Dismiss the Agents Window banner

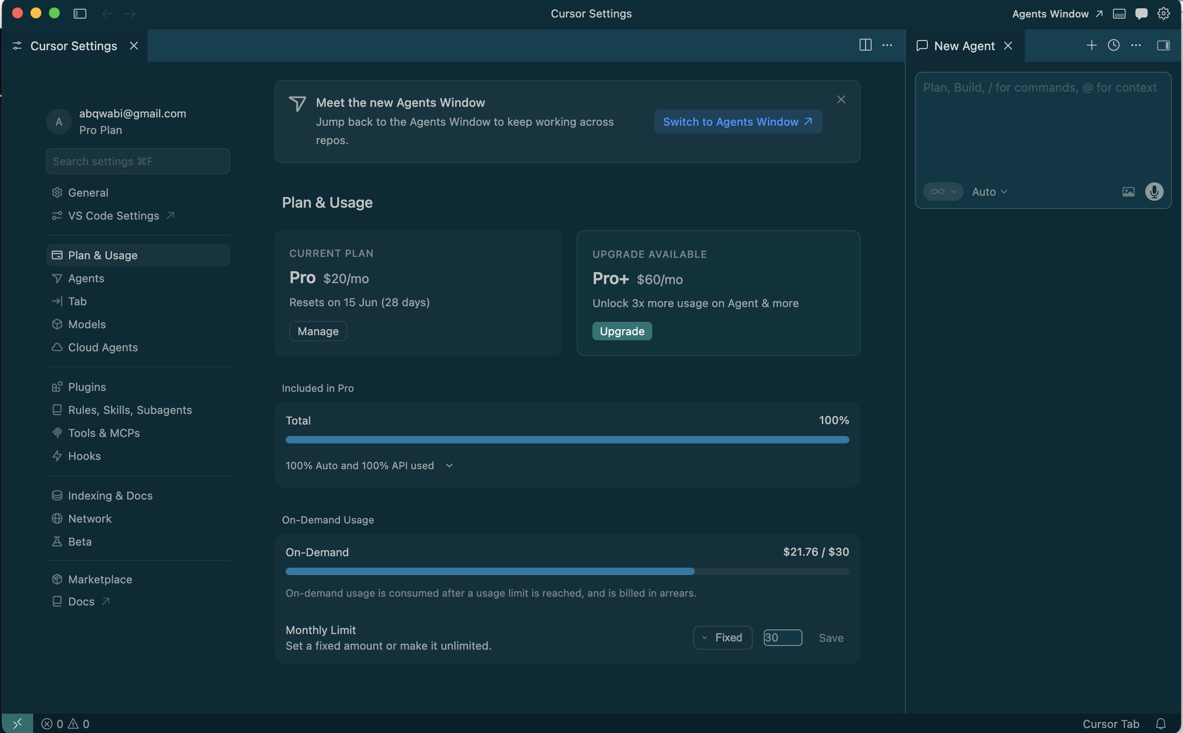coord(841,99)
